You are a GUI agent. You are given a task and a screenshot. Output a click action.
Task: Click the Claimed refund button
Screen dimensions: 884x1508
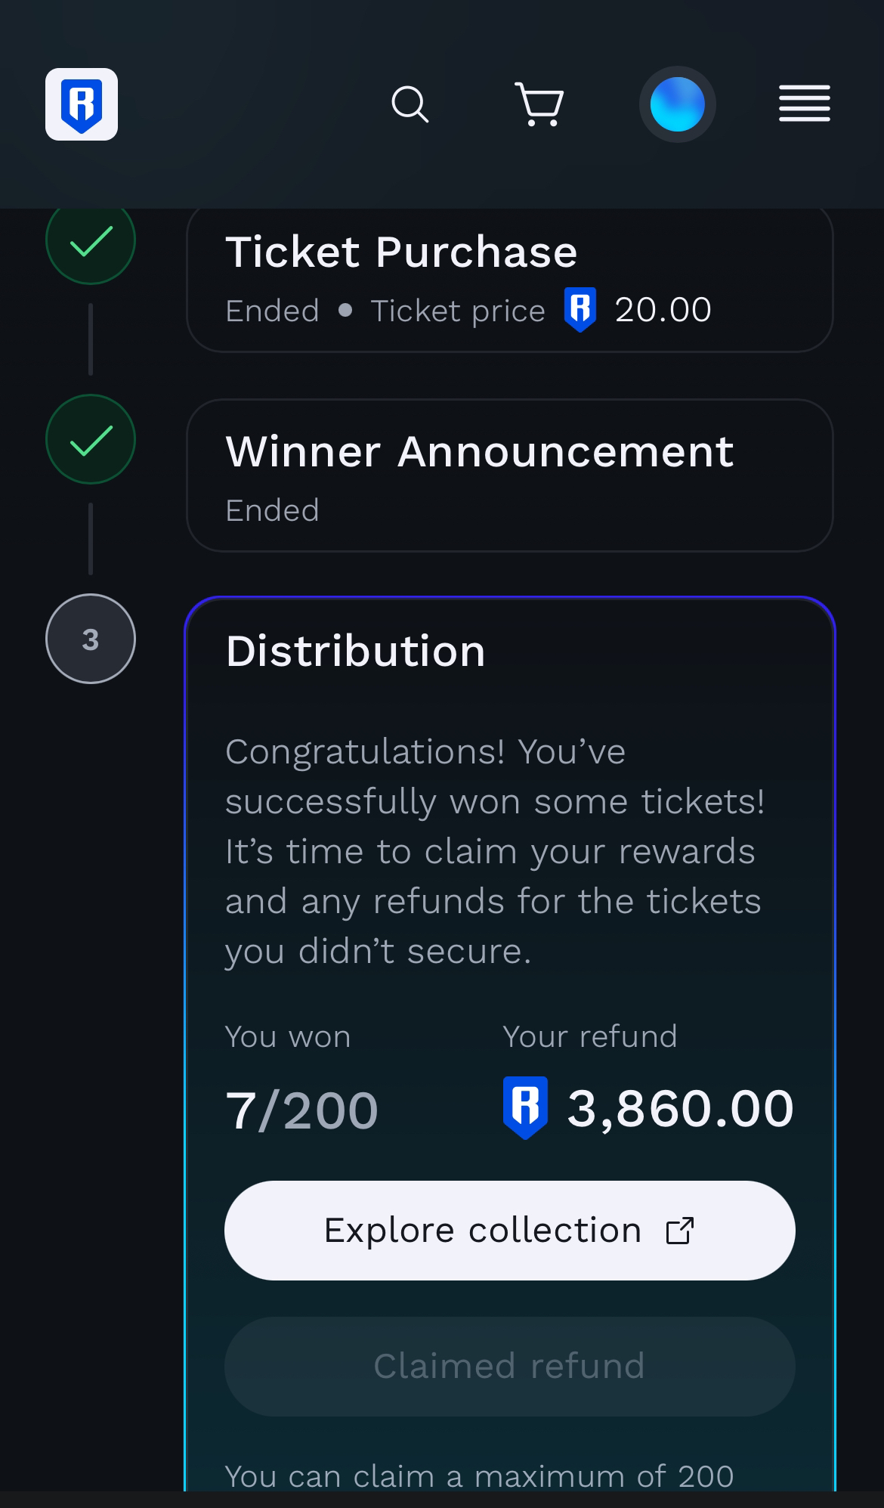click(509, 1367)
